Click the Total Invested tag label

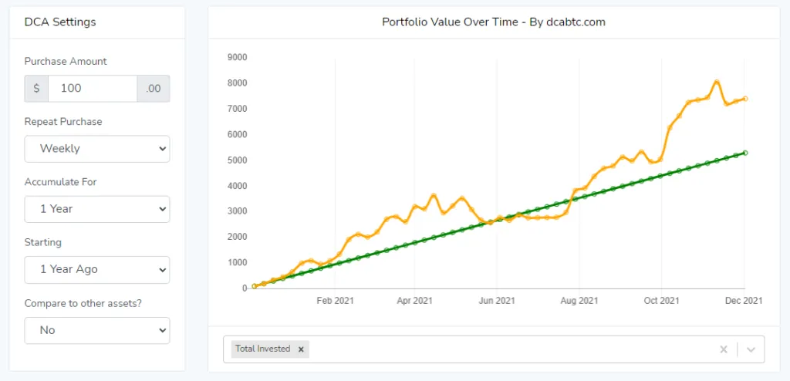262,349
